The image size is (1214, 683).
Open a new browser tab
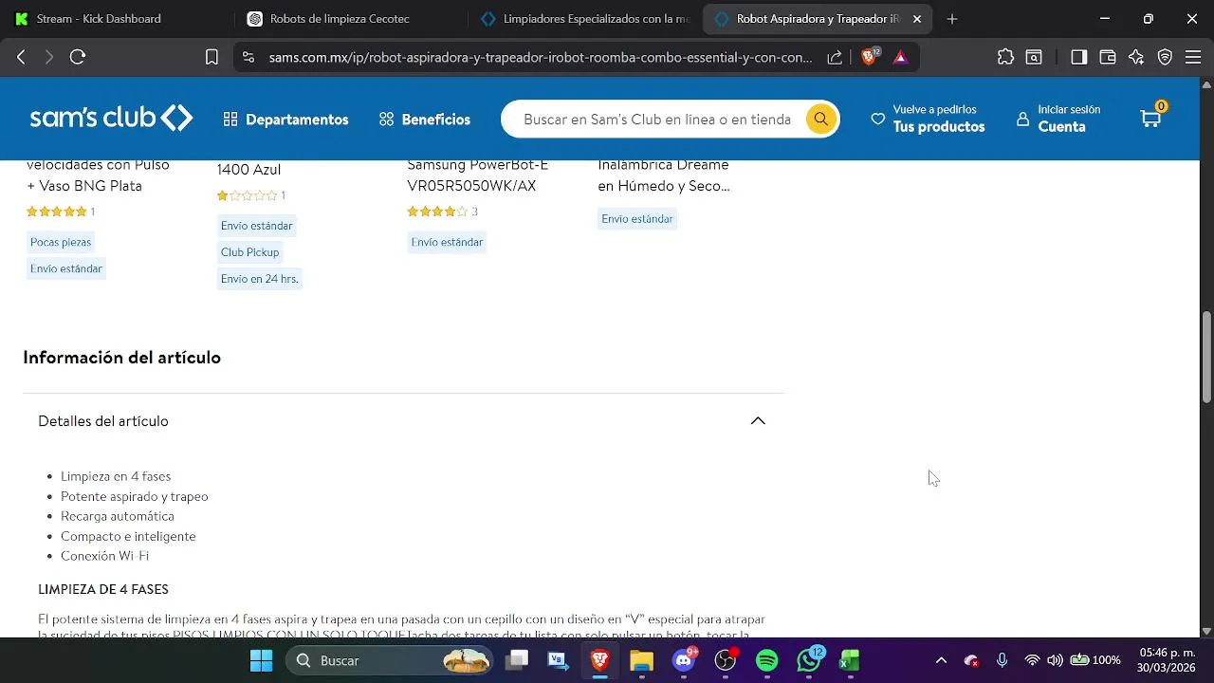(952, 19)
